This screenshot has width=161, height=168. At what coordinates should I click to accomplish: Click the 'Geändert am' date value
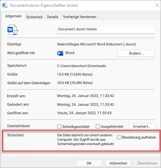point(86,104)
